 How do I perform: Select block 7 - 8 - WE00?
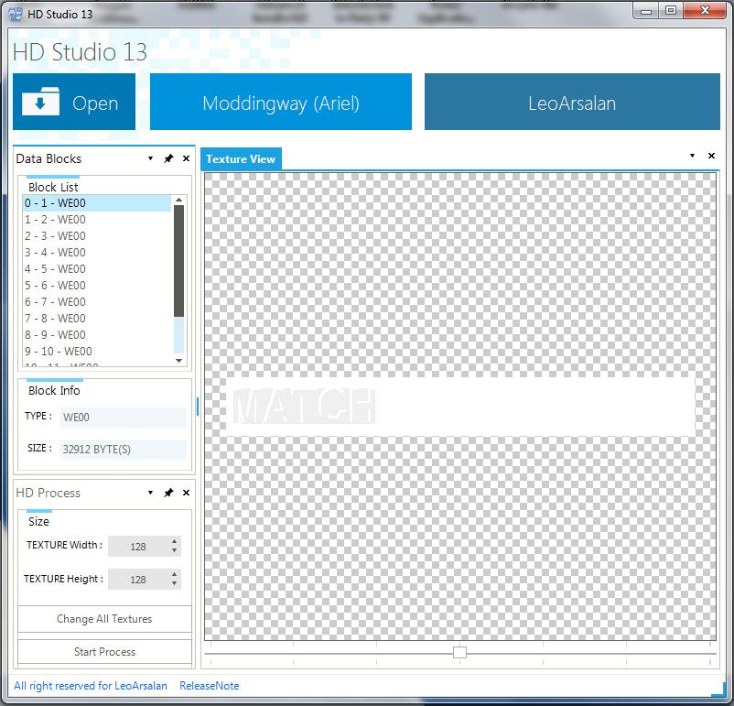tap(55, 319)
